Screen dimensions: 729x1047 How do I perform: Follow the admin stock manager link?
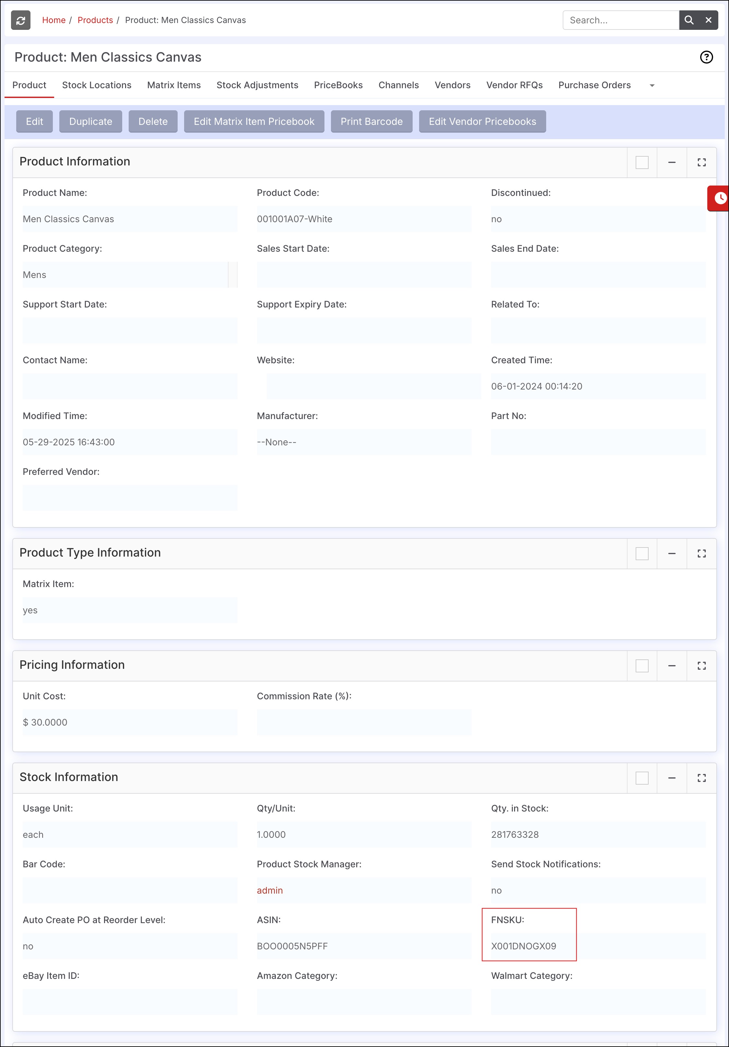[270, 890]
